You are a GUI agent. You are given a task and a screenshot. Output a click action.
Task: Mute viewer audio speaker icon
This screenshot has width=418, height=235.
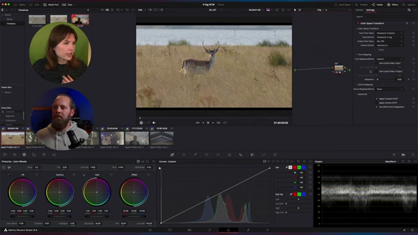154,123
